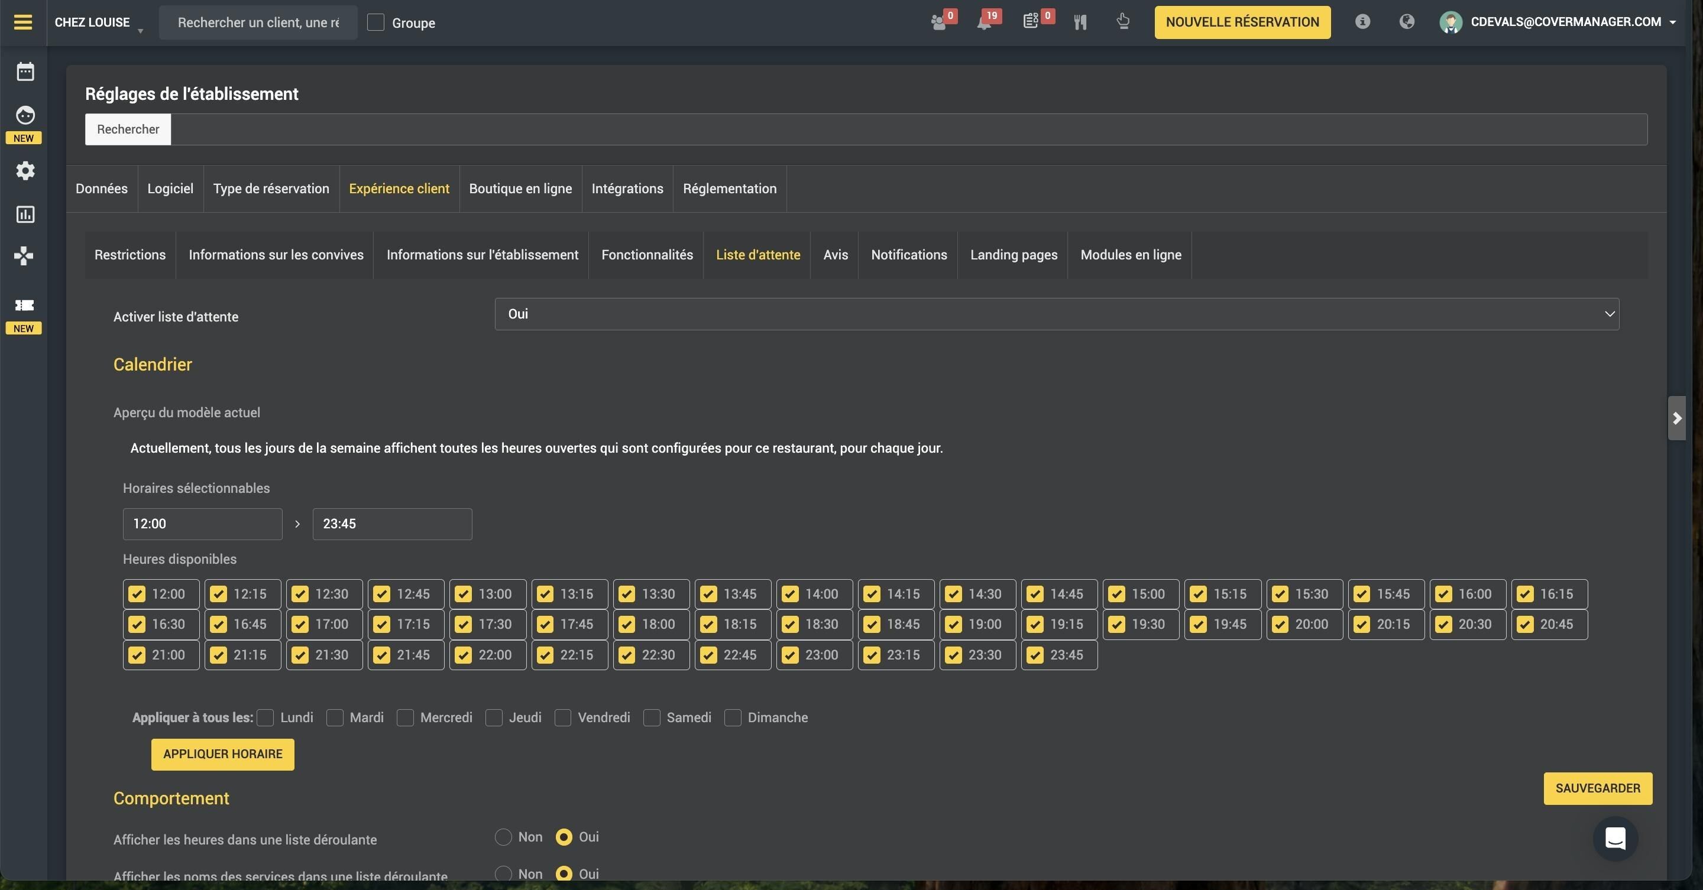Click the fork and knife icon
This screenshot has width=1703, height=890.
(x=1080, y=22)
